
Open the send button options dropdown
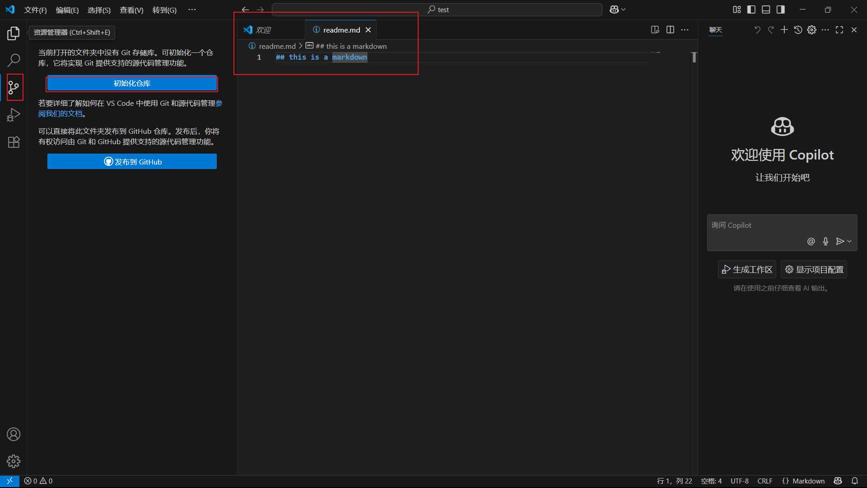849,241
